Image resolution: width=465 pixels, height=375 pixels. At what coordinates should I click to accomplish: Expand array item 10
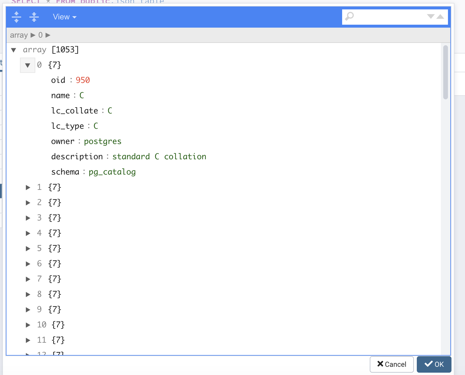28,325
